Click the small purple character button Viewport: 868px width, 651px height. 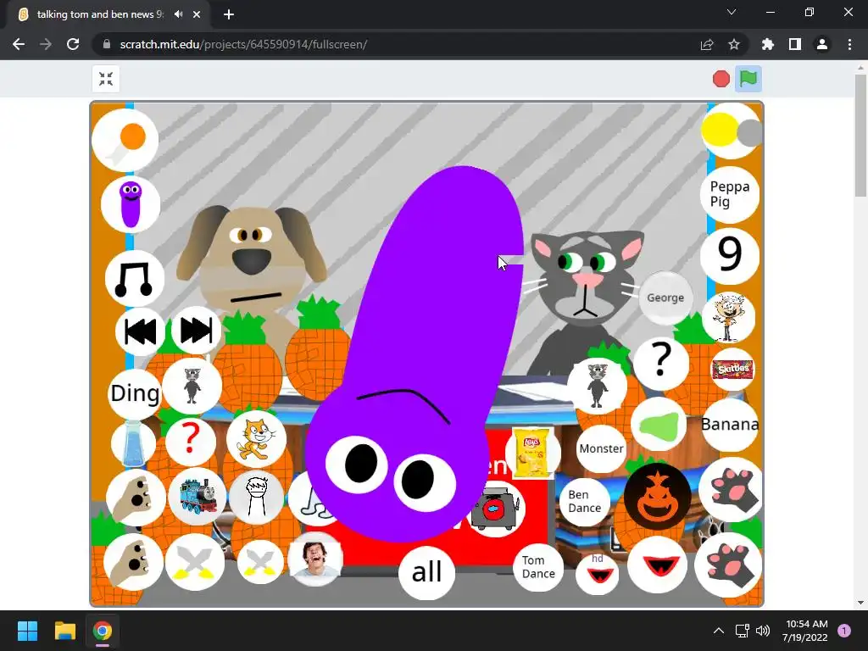coord(131,204)
